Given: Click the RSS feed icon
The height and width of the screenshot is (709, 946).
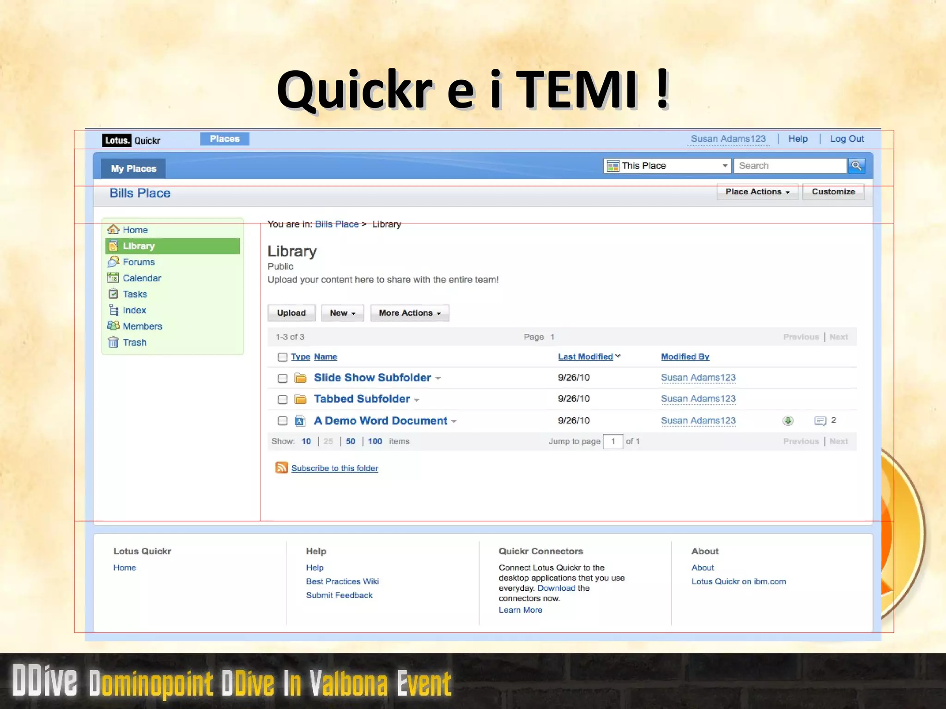Looking at the screenshot, I should click(x=281, y=468).
